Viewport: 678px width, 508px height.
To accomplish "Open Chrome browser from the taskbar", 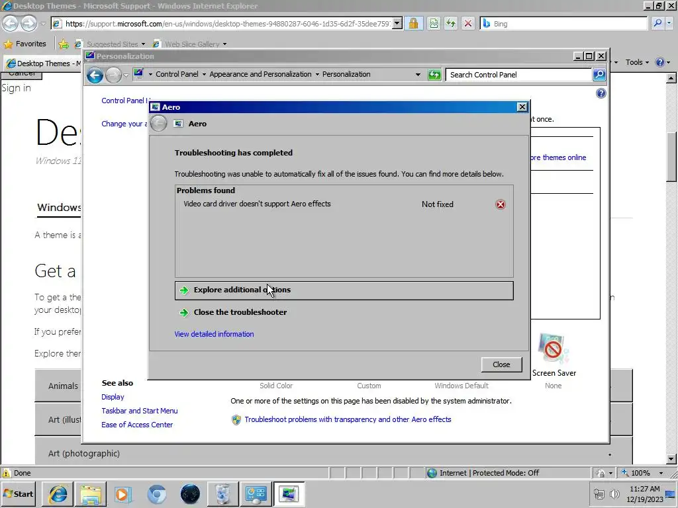I will point(156,493).
